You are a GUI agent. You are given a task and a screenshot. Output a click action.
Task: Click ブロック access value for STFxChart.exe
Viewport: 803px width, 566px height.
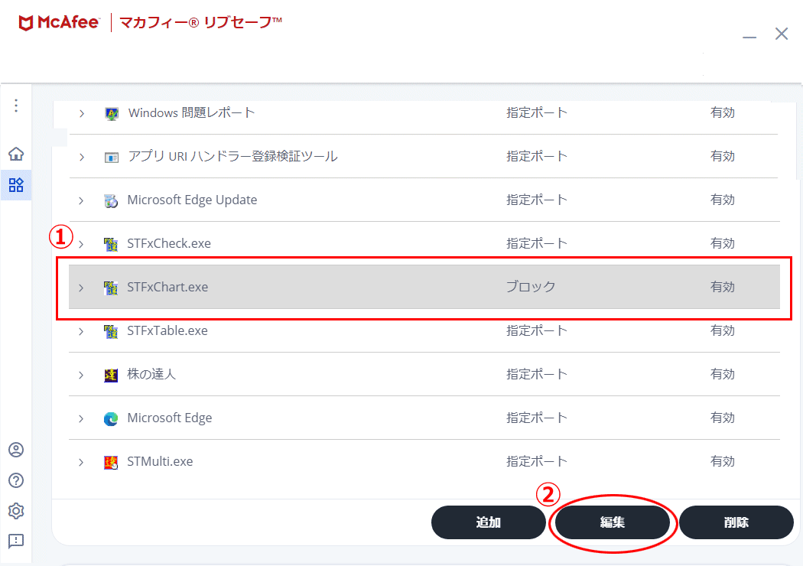point(531,287)
